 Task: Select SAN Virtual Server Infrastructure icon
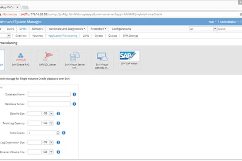[x=75, y=59]
